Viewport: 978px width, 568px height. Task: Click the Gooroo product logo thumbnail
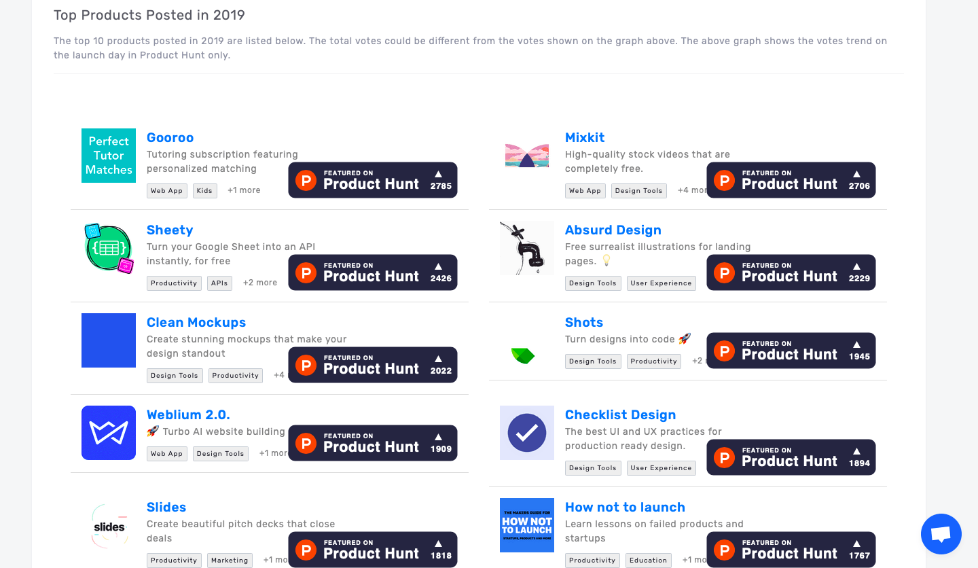coord(109,156)
